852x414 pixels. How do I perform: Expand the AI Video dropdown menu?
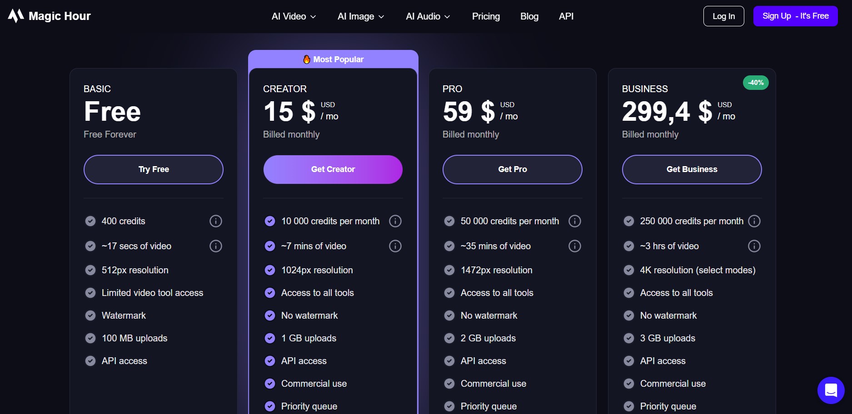coord(294,16)
